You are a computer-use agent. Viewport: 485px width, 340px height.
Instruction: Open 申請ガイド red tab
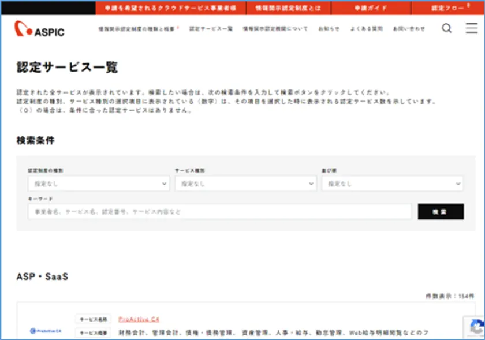click(371, 8)
